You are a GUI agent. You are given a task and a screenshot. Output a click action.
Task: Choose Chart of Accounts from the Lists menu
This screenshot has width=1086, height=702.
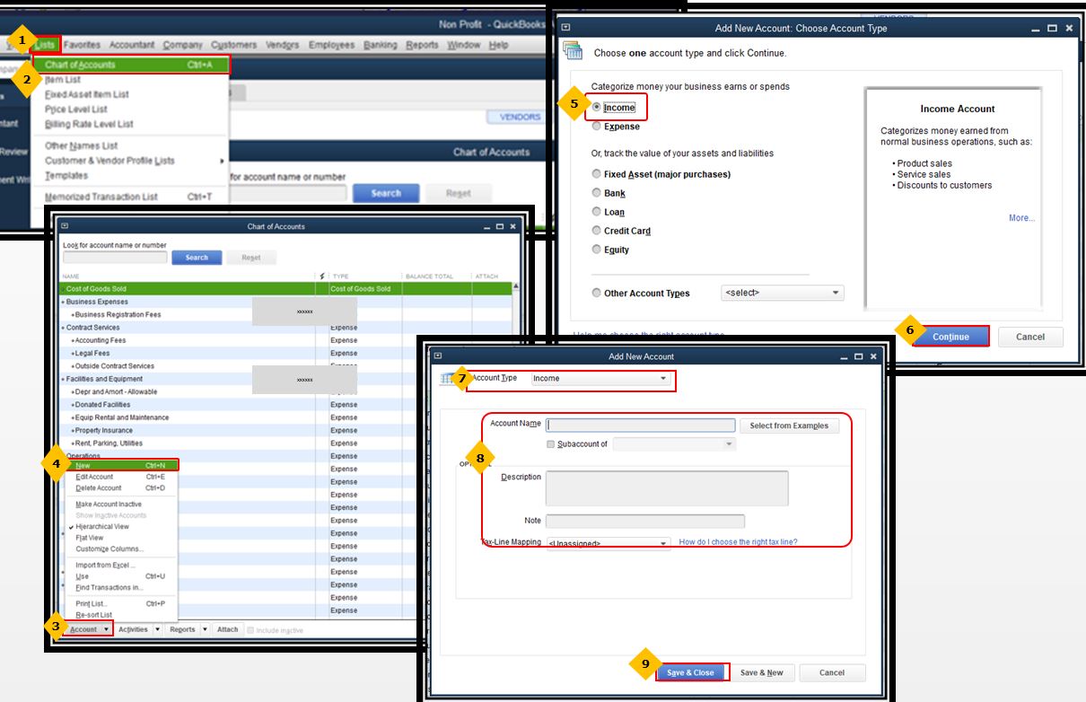pos(131,65)
